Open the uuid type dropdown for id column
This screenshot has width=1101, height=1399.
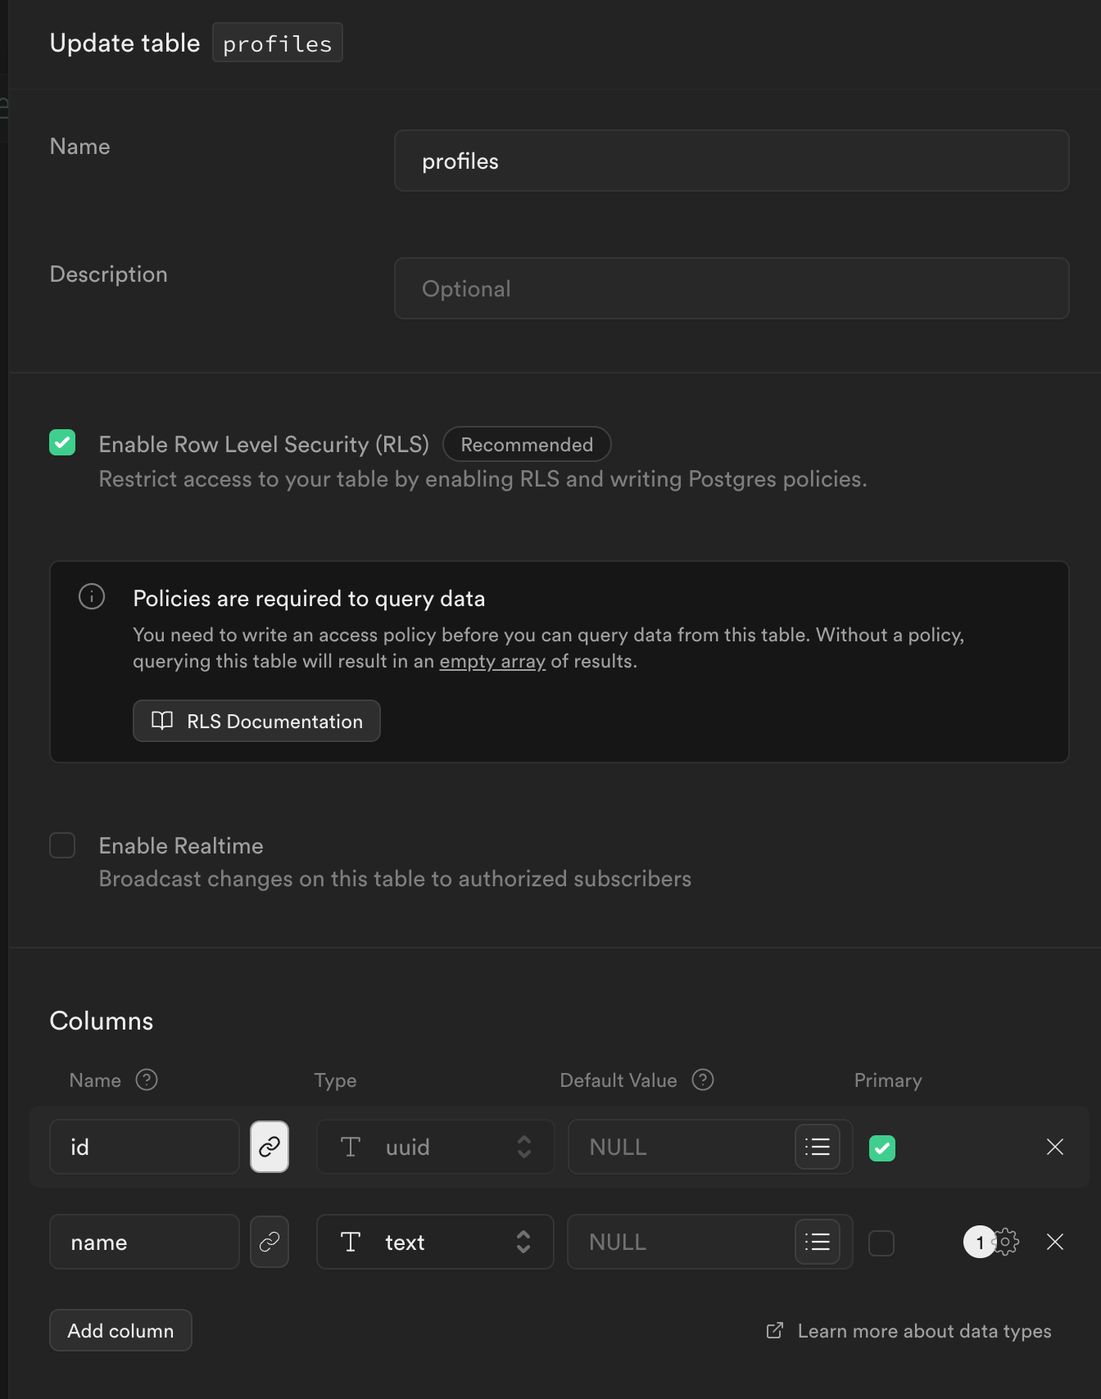click(x=435, y=1147)
